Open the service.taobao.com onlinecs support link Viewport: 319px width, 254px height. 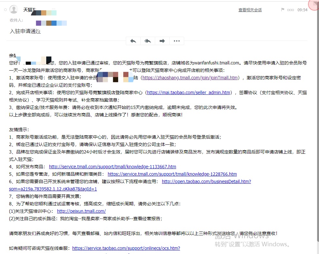click(126, 248)
